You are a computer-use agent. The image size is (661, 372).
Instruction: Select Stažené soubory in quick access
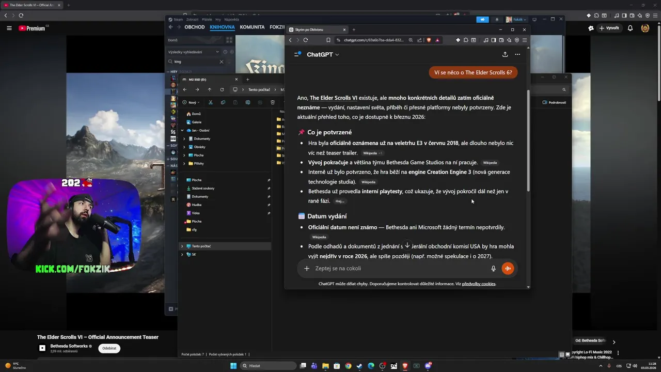(x=203, y=188)
